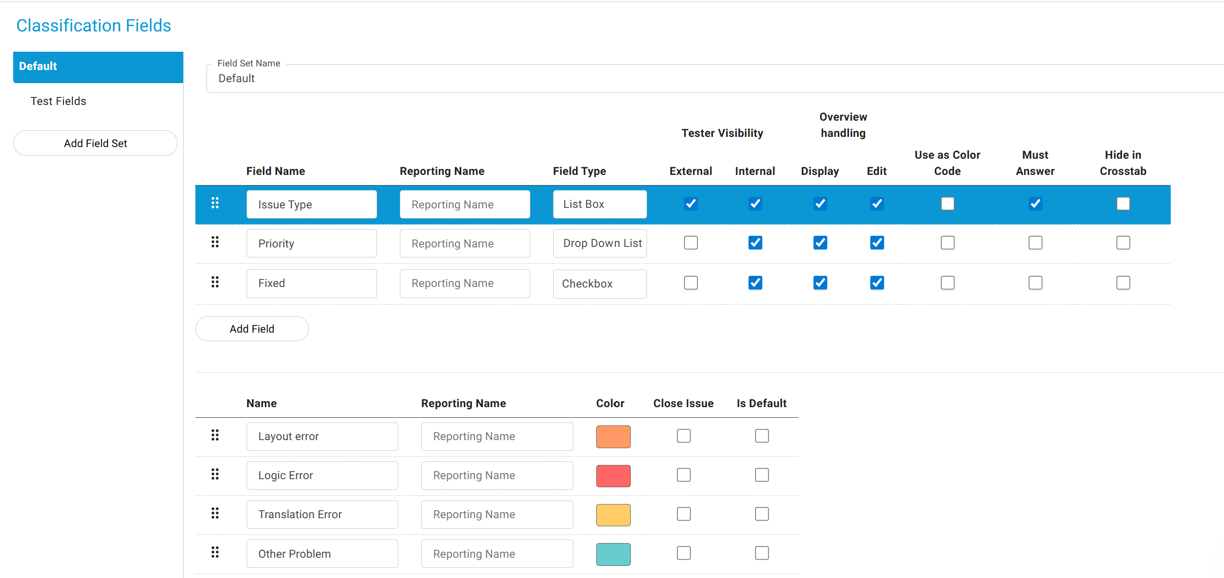
Task: Open the Drop Down List type selector
Action: (x=599, y=243)
